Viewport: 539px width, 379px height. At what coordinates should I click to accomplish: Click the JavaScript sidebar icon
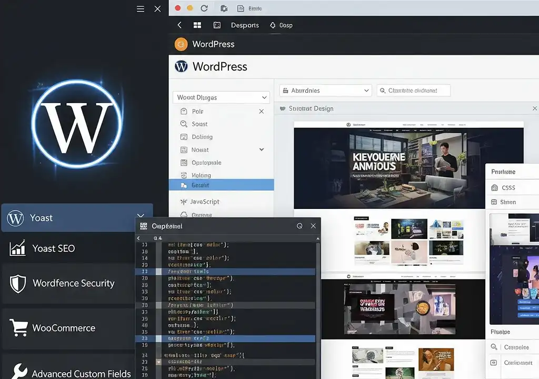click(x=184, y=202)
